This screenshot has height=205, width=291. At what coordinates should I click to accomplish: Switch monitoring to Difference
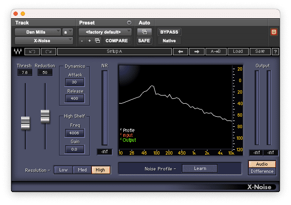[262, 171]
